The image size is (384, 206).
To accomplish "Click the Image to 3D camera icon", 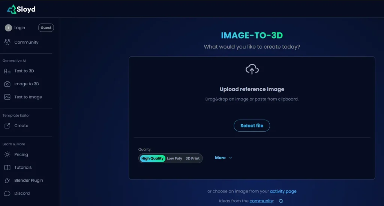I will 7,84.
